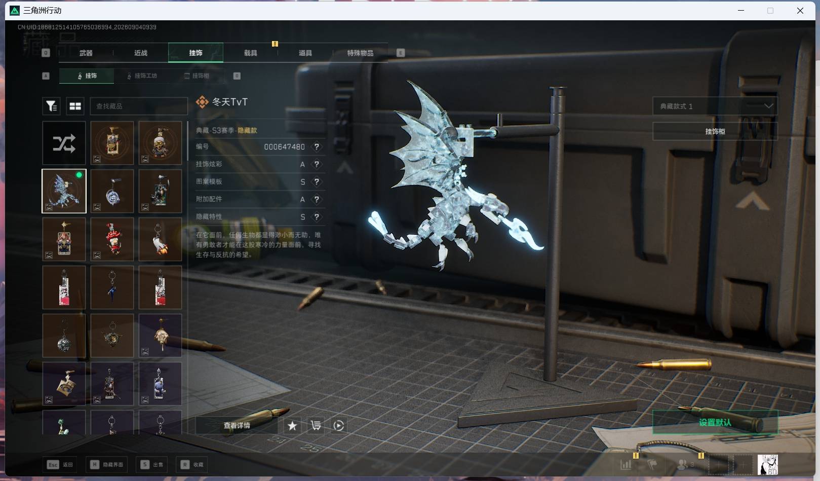Switch to the 道具 tab

305,53
